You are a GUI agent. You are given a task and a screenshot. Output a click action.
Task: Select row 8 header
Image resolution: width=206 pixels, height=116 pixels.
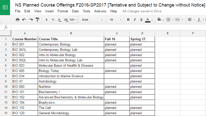[6, 76]
